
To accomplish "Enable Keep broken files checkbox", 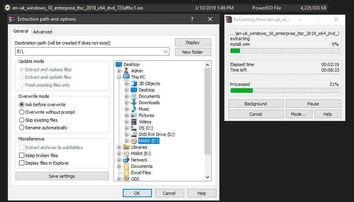I will [x=22, y=155].
